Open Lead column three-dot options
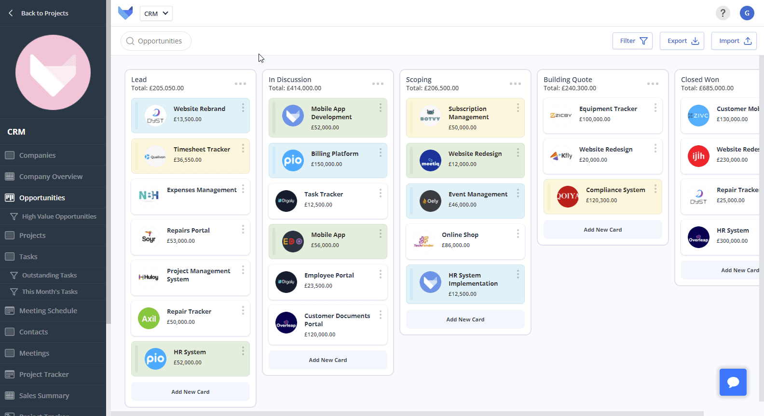 click(x=240, y=84)
